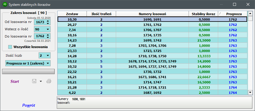Click the Start button
The width and height of the screenshot is (255, 111).
coord(15,81)
